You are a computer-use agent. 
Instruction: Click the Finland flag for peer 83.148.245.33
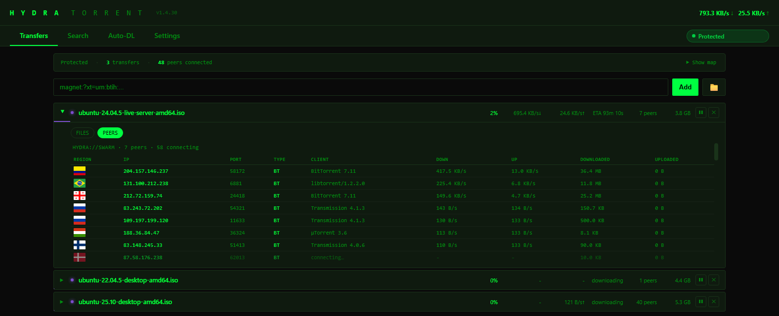click(80, 245)
